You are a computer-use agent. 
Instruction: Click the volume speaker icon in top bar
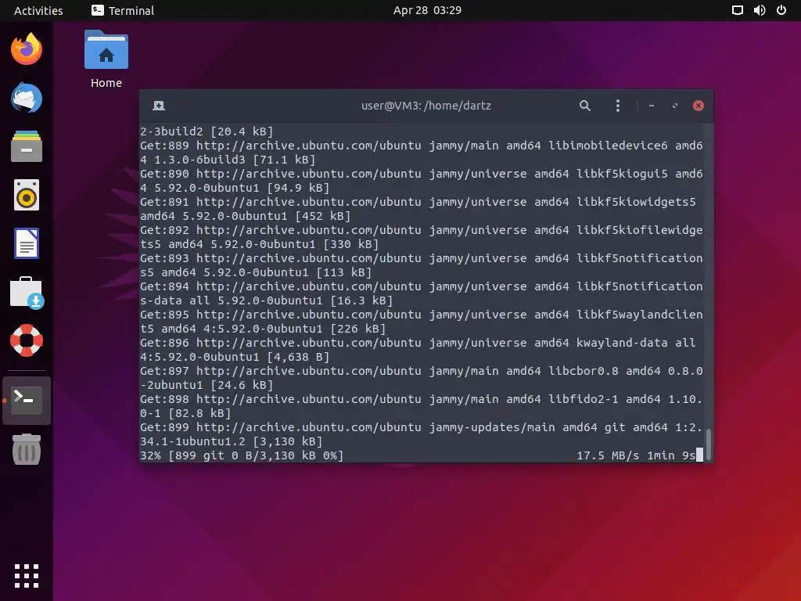pos(760,10)
